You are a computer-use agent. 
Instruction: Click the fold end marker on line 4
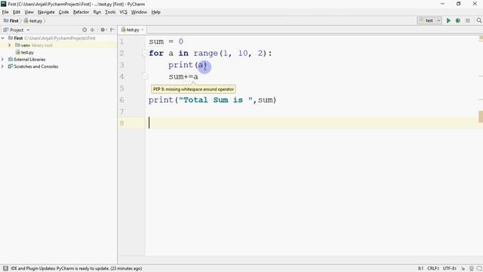click(145, 76)
